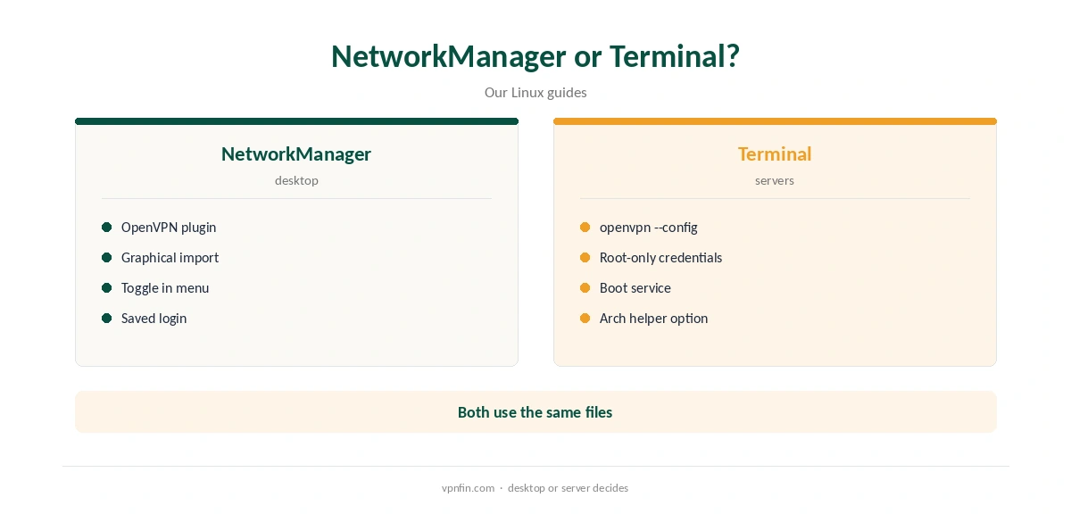Select the "Root-only credentials" list item
Viewport: 1071px width, 514px height.
(x=660, y=257)
